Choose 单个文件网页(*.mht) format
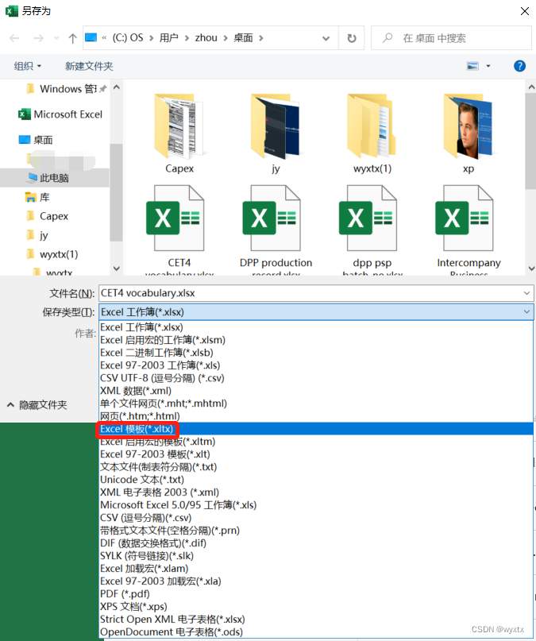The width and height of the screenshot is (536, 641). [316, 403]
